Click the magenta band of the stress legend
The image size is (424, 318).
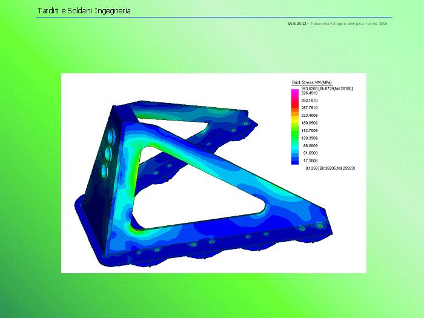pyautogui.click(x=295, y=93)
